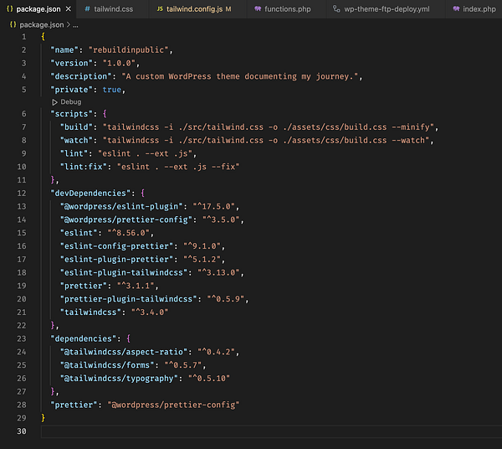Click the JS icon on tailwind.config.js tab
Viewport: 502px width, 449px height.
[159, 8]
